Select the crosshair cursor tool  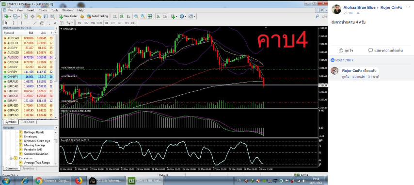click(x=13, y=23)
